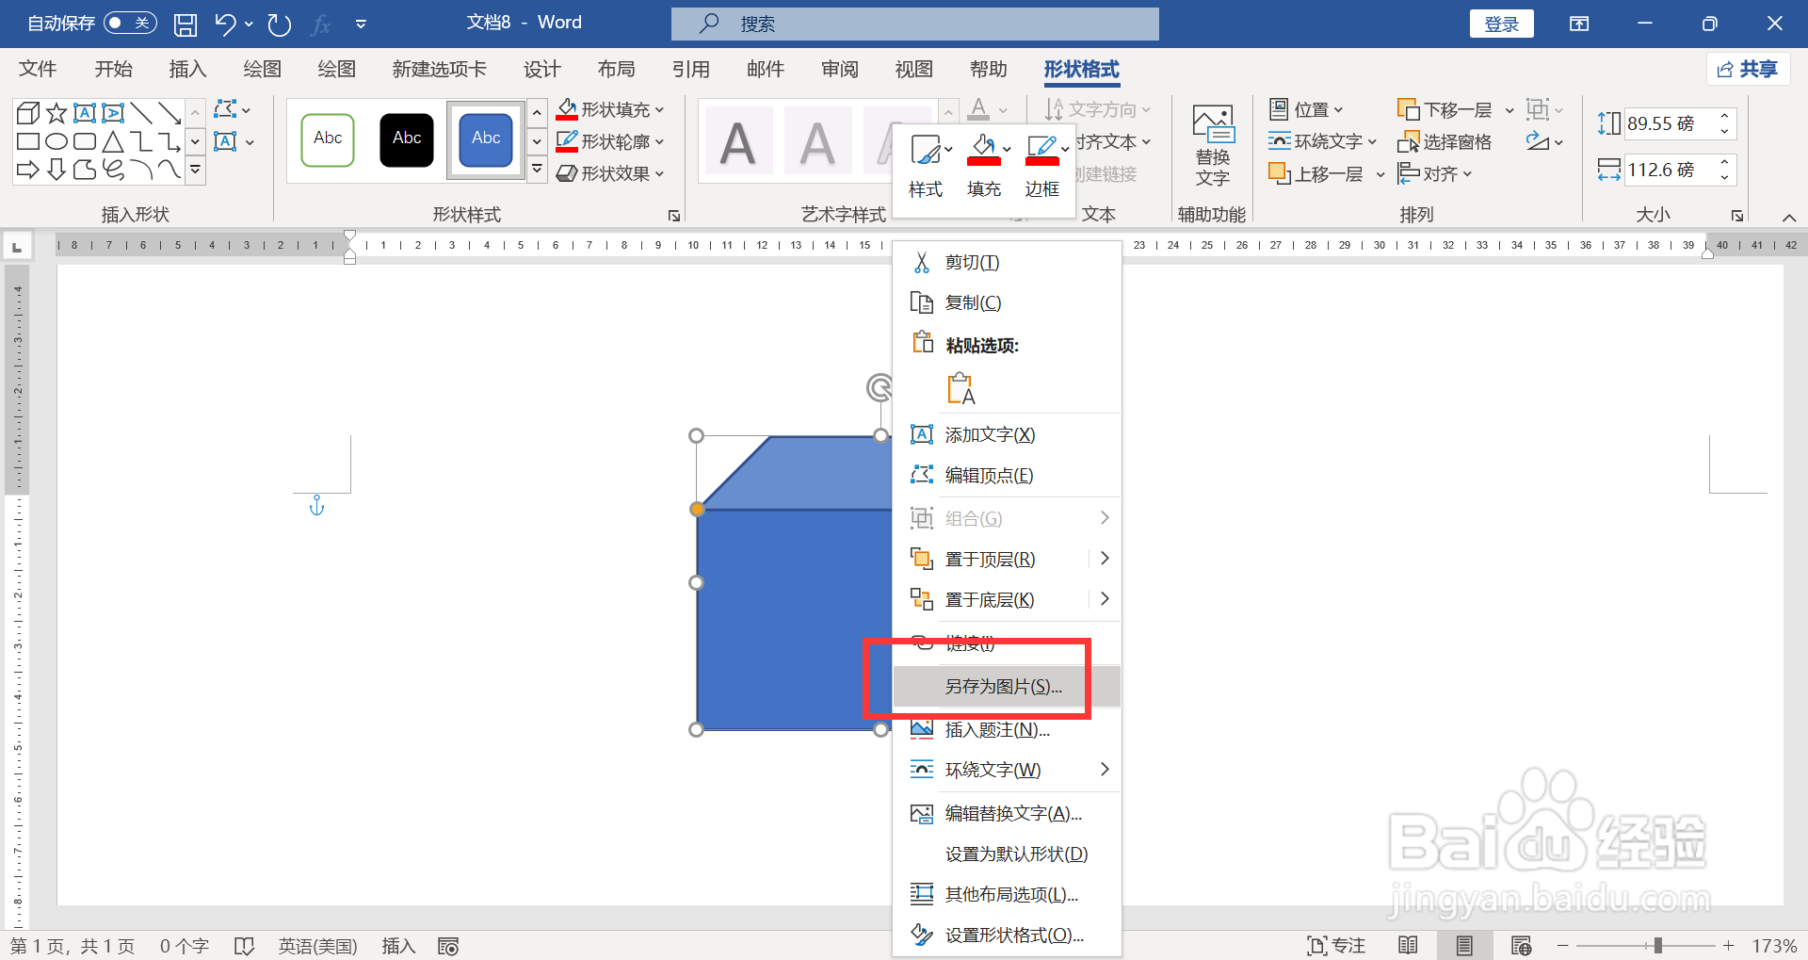Toggle the AutoSave switch
The height and width of the screenshot is (960, 1808).
(x=130, y=23)
